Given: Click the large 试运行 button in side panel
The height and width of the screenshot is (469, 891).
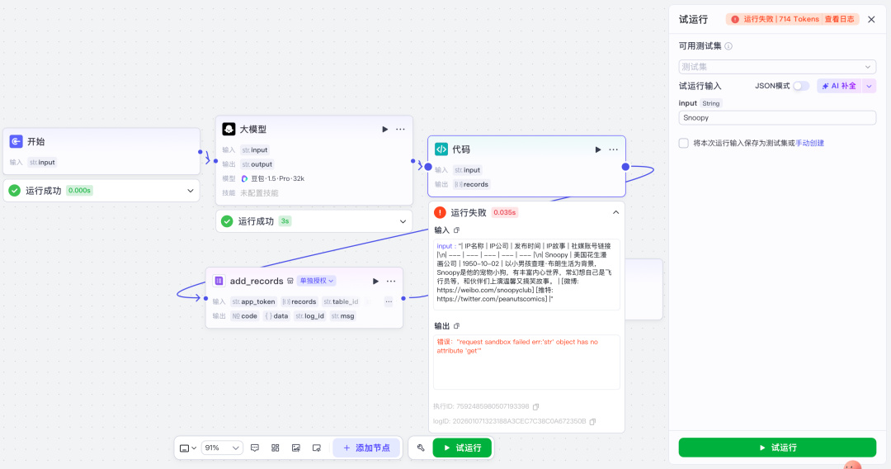Looking at the screenshot, I should [x=777, y=448].
